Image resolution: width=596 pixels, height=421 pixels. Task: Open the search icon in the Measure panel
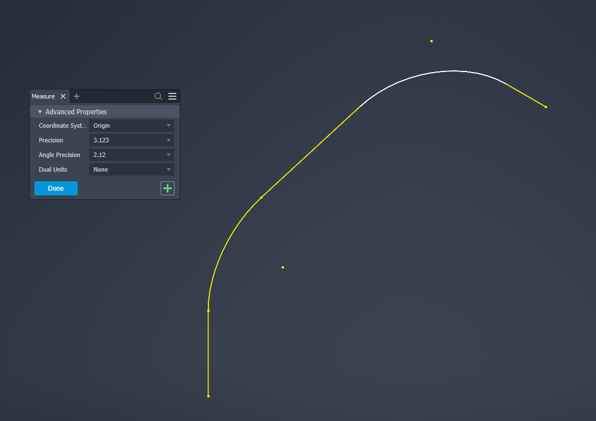coord(158,96)
